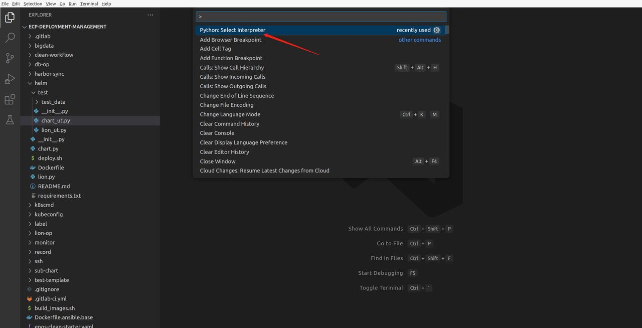Open the Help menu
642x328 pixels.
pos(106,4)
